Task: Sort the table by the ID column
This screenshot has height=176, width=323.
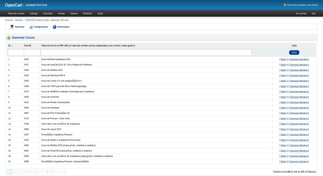Action: (10, 46)
